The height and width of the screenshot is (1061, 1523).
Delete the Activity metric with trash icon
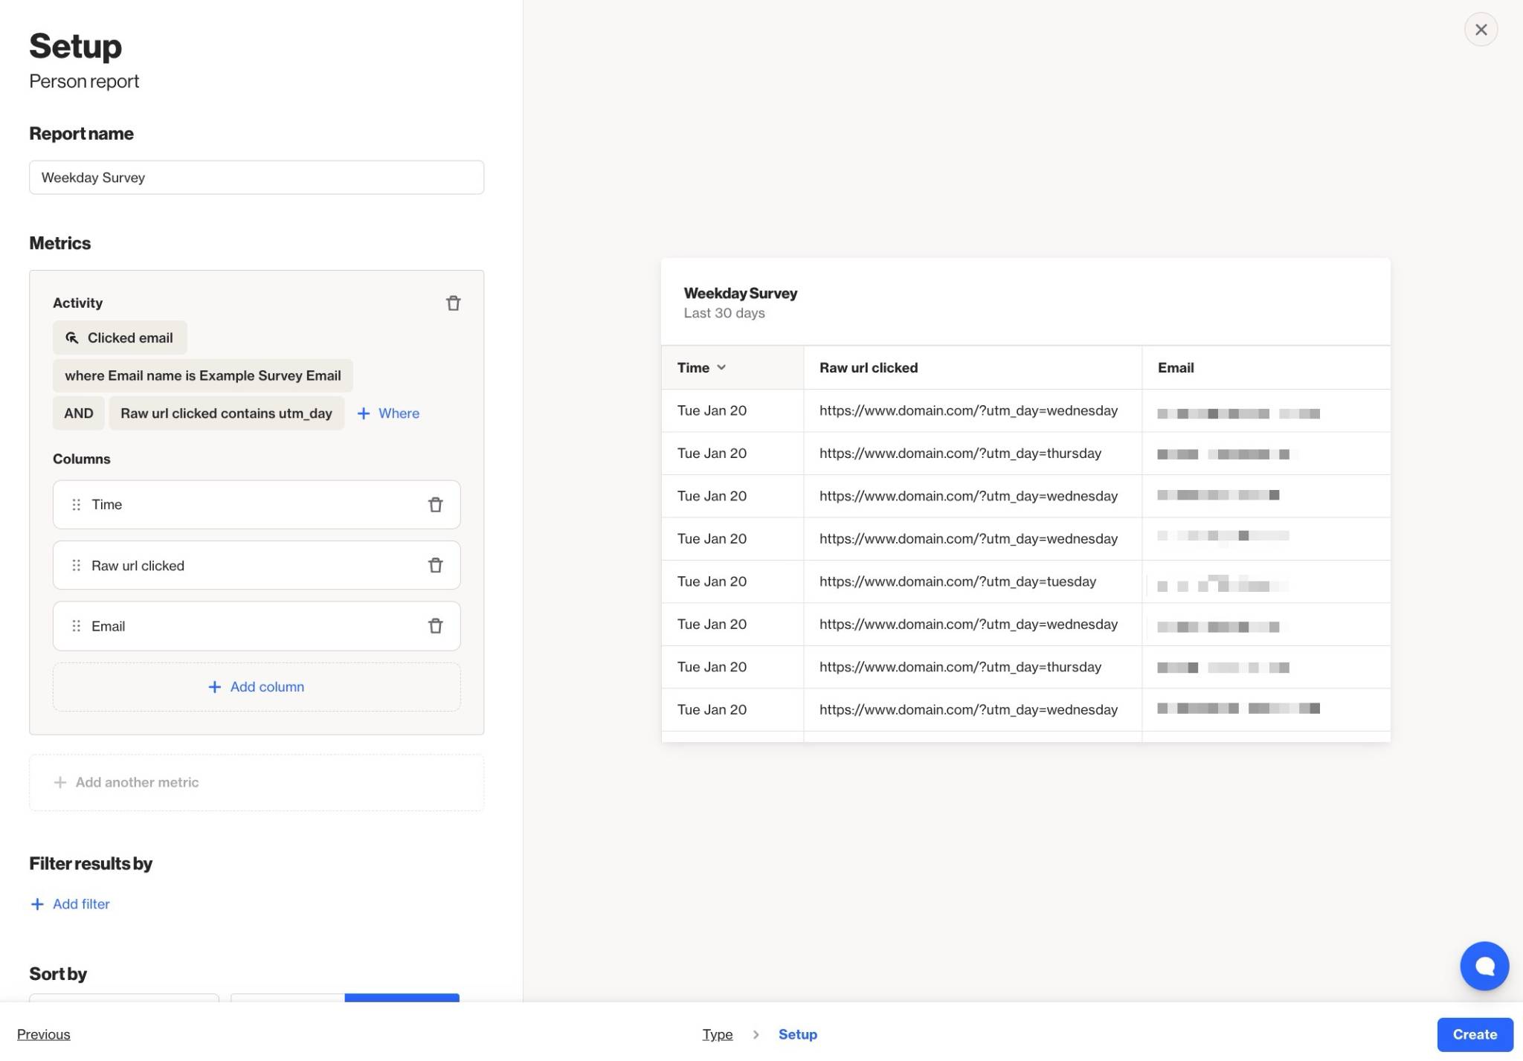(x=453, y=303)
